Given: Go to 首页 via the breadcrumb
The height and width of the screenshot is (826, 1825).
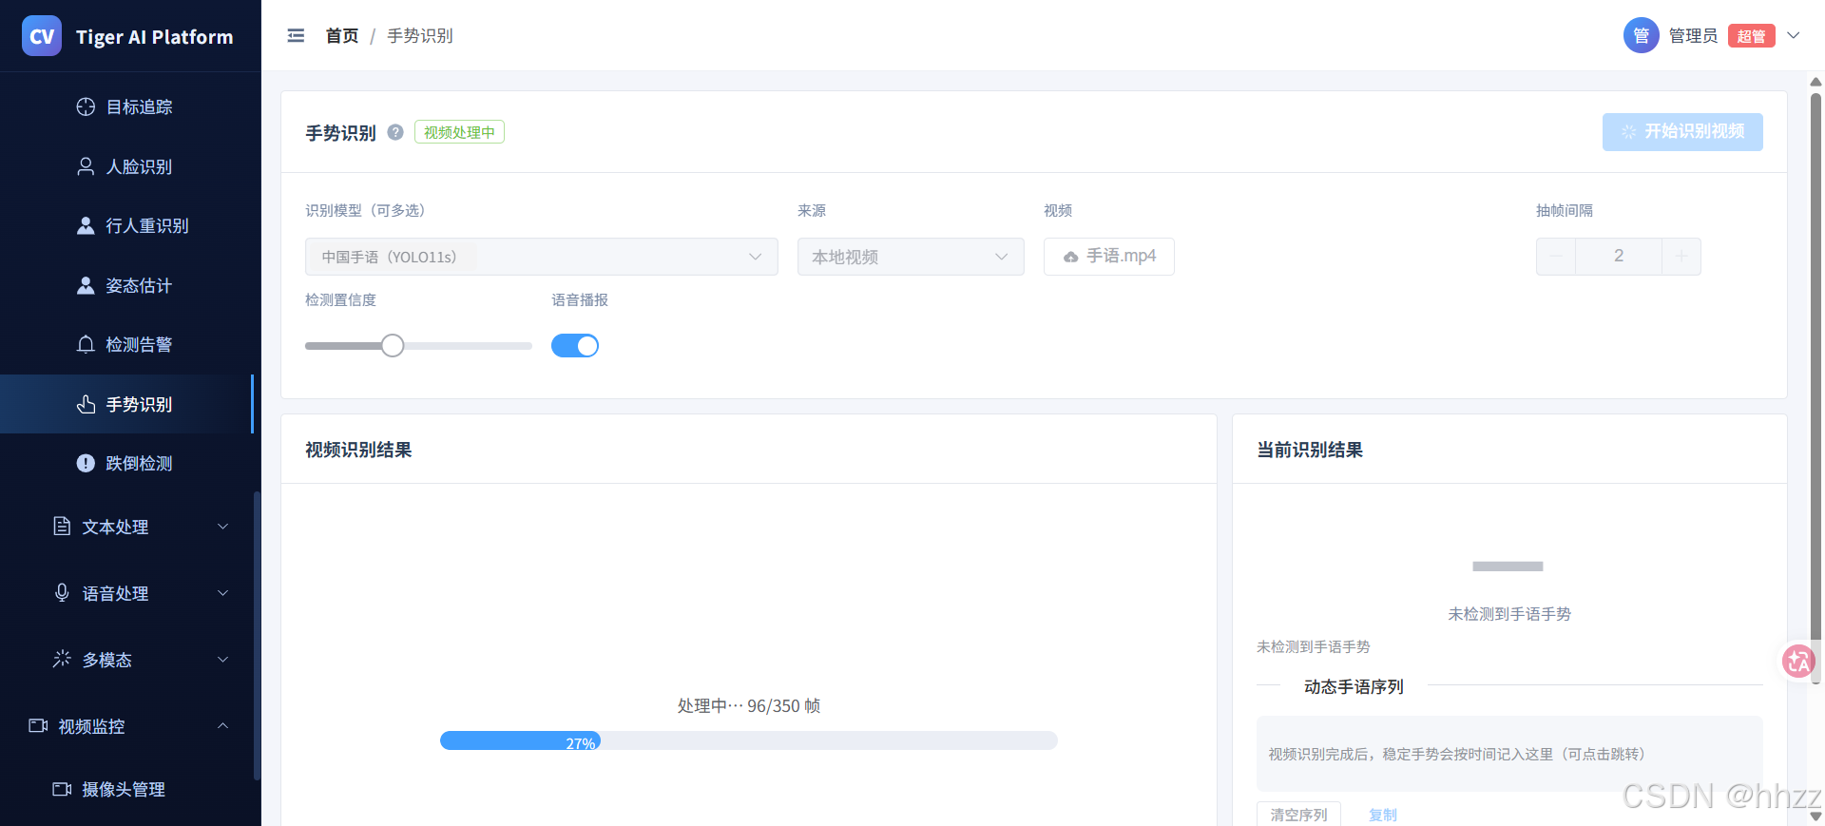Looking at the screenshot, I should [x=342, y=36].
